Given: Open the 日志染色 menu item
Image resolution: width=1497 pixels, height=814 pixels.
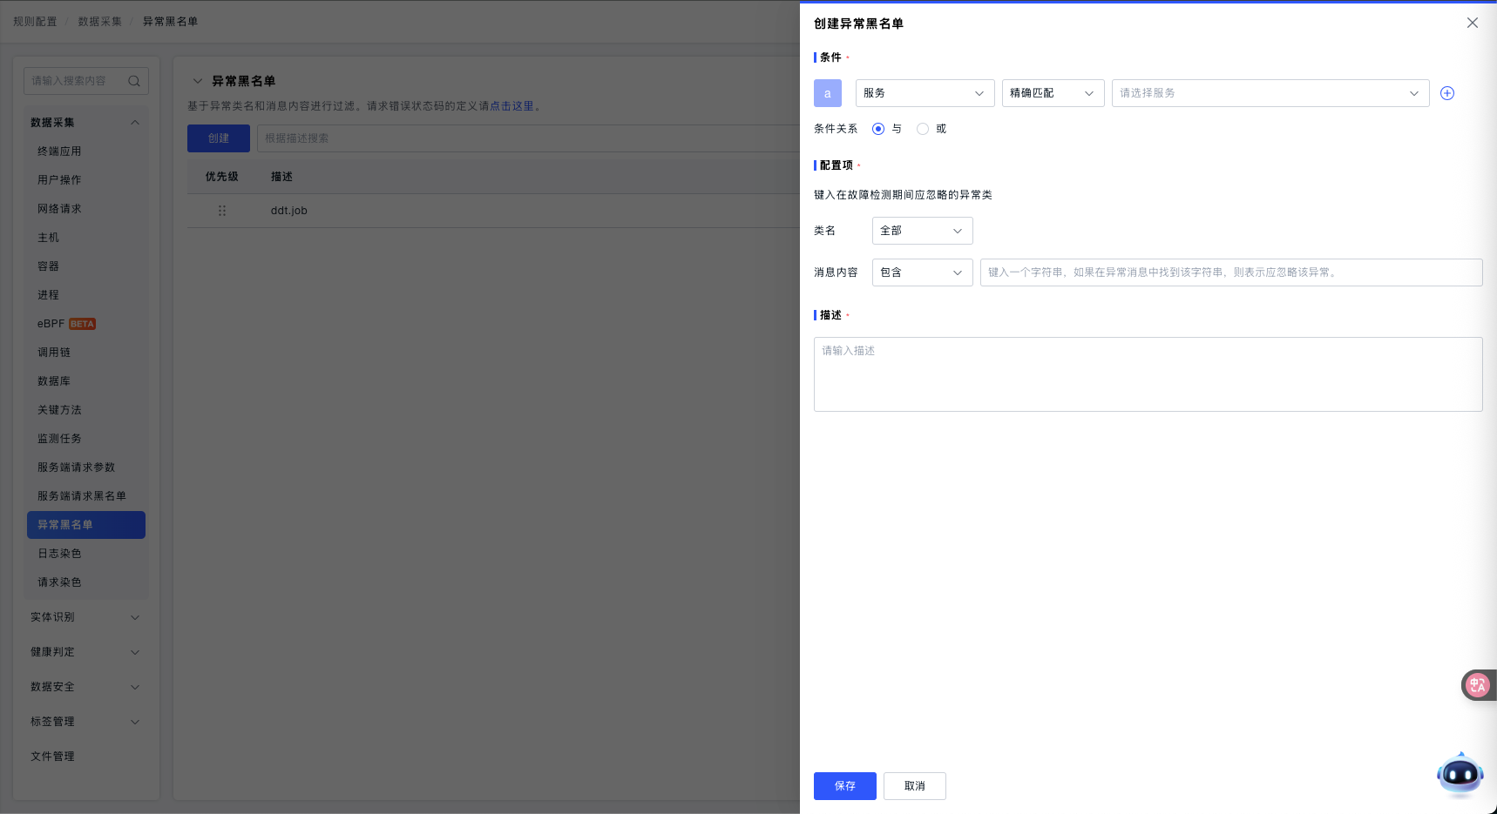Looking at the screenshot, I should click(x=59, y=554).
